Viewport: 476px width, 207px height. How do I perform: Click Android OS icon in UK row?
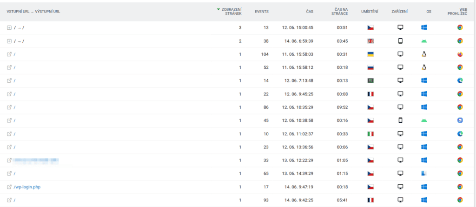[x=423, y=41]
